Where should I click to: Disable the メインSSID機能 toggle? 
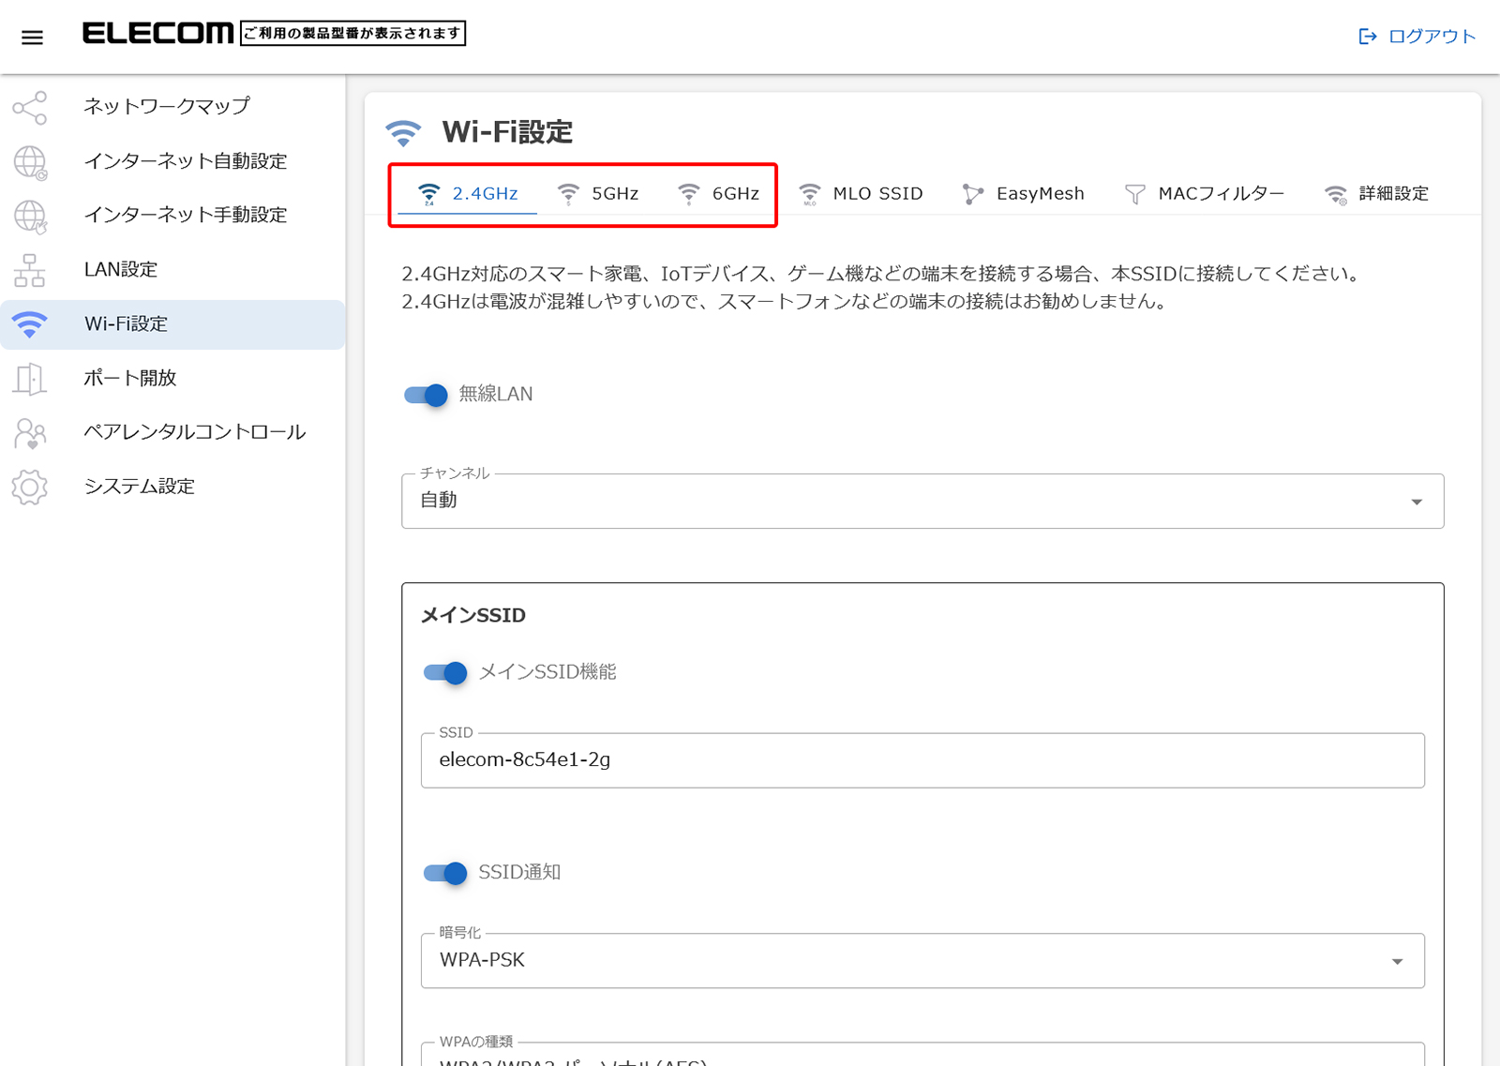[x=445, y=673]
